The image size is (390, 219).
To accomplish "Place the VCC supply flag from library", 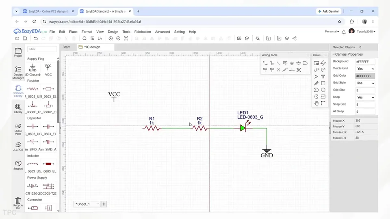I will point(48,70).
